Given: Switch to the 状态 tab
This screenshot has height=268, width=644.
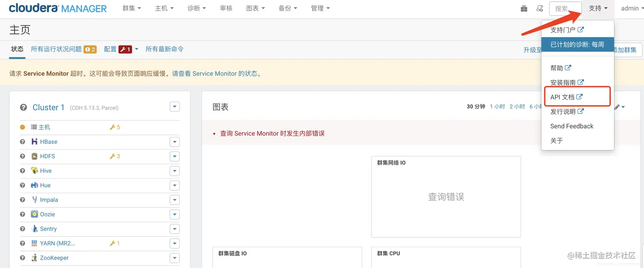Looking at the screenshot, I should 17,49.
